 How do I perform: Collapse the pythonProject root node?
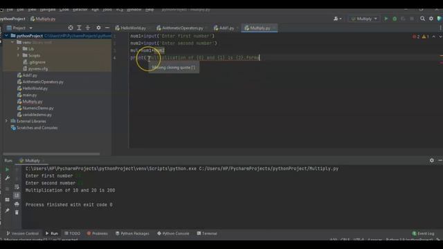pyautogui.click(x=6, y=36)
